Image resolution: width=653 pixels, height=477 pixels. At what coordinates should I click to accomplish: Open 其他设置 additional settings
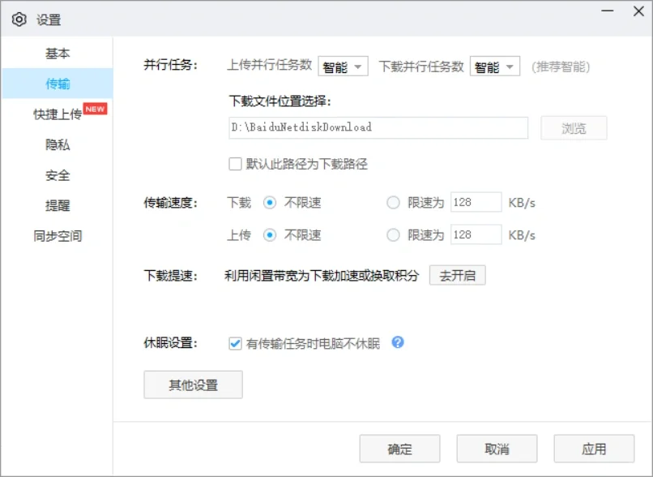pos(193,385)
